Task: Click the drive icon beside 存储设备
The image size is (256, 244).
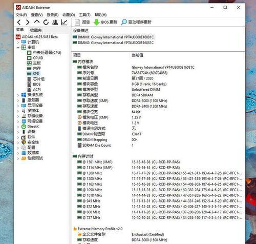Action: [24, 116]
